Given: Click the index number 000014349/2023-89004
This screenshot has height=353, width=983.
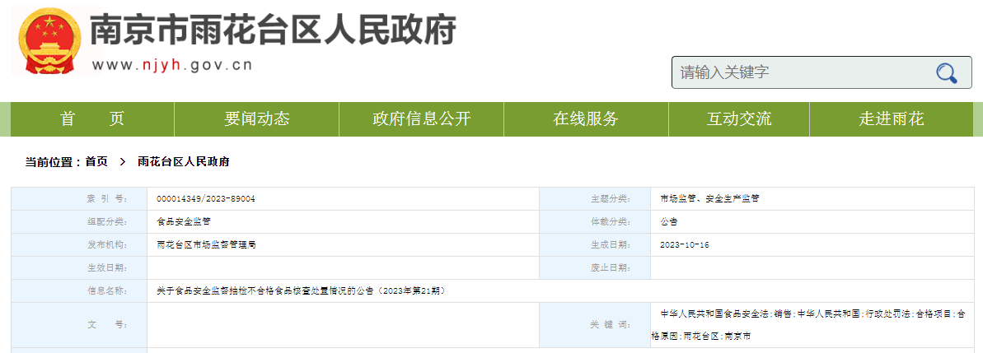Looking at the screenshot, I should point(206,199).
